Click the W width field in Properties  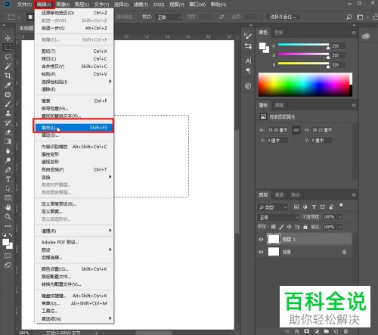[x=277, y=130]
